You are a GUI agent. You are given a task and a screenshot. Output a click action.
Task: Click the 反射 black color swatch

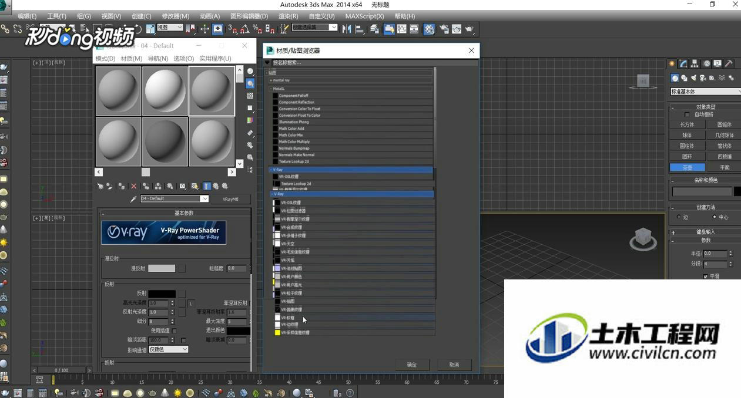click(x=162, y=294)
